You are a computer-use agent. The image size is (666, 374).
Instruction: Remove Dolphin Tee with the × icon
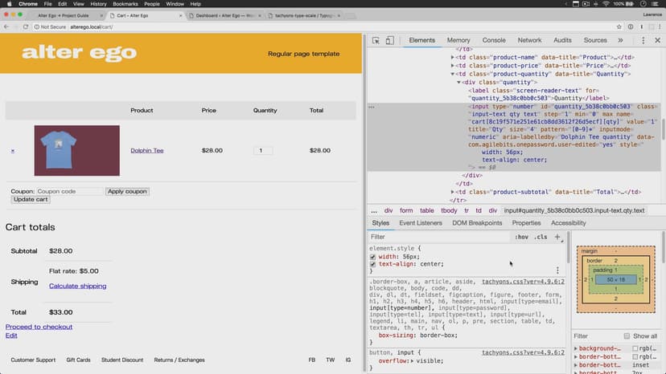click(13, 151)
